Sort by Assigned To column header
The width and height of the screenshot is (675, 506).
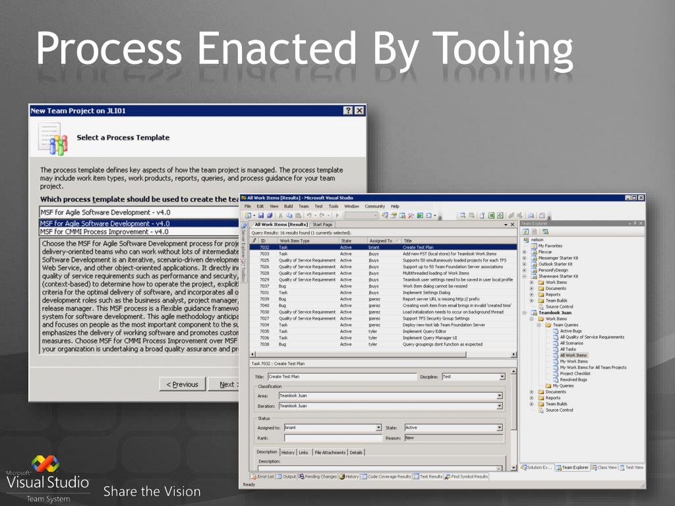(383, 240)
